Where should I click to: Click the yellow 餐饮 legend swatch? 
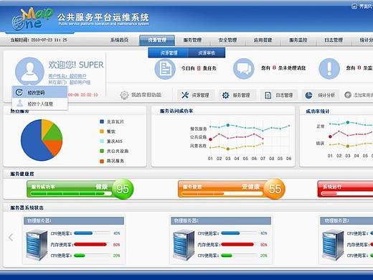102,131
